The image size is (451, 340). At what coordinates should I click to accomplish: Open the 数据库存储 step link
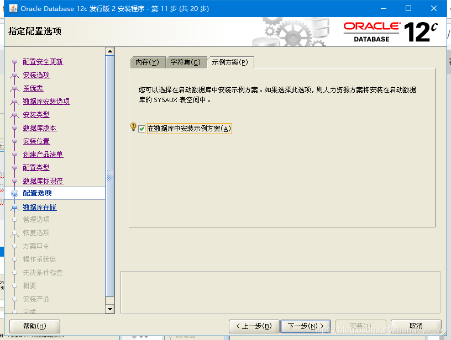(40, 208)
